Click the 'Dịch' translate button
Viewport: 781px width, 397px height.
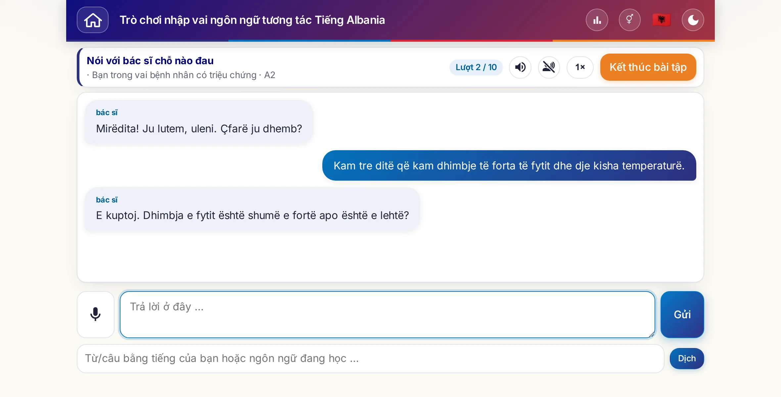(x=687, y=359)
